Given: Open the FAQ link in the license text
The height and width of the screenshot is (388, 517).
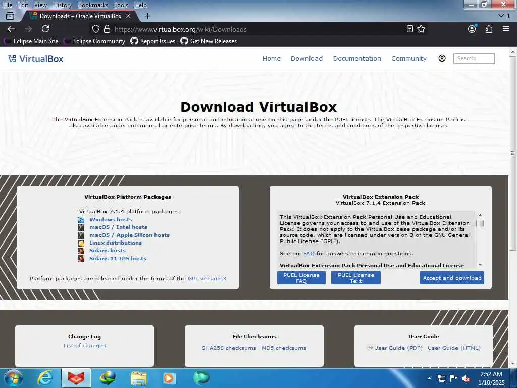Looking at the screenshot, I should point(309,254).
